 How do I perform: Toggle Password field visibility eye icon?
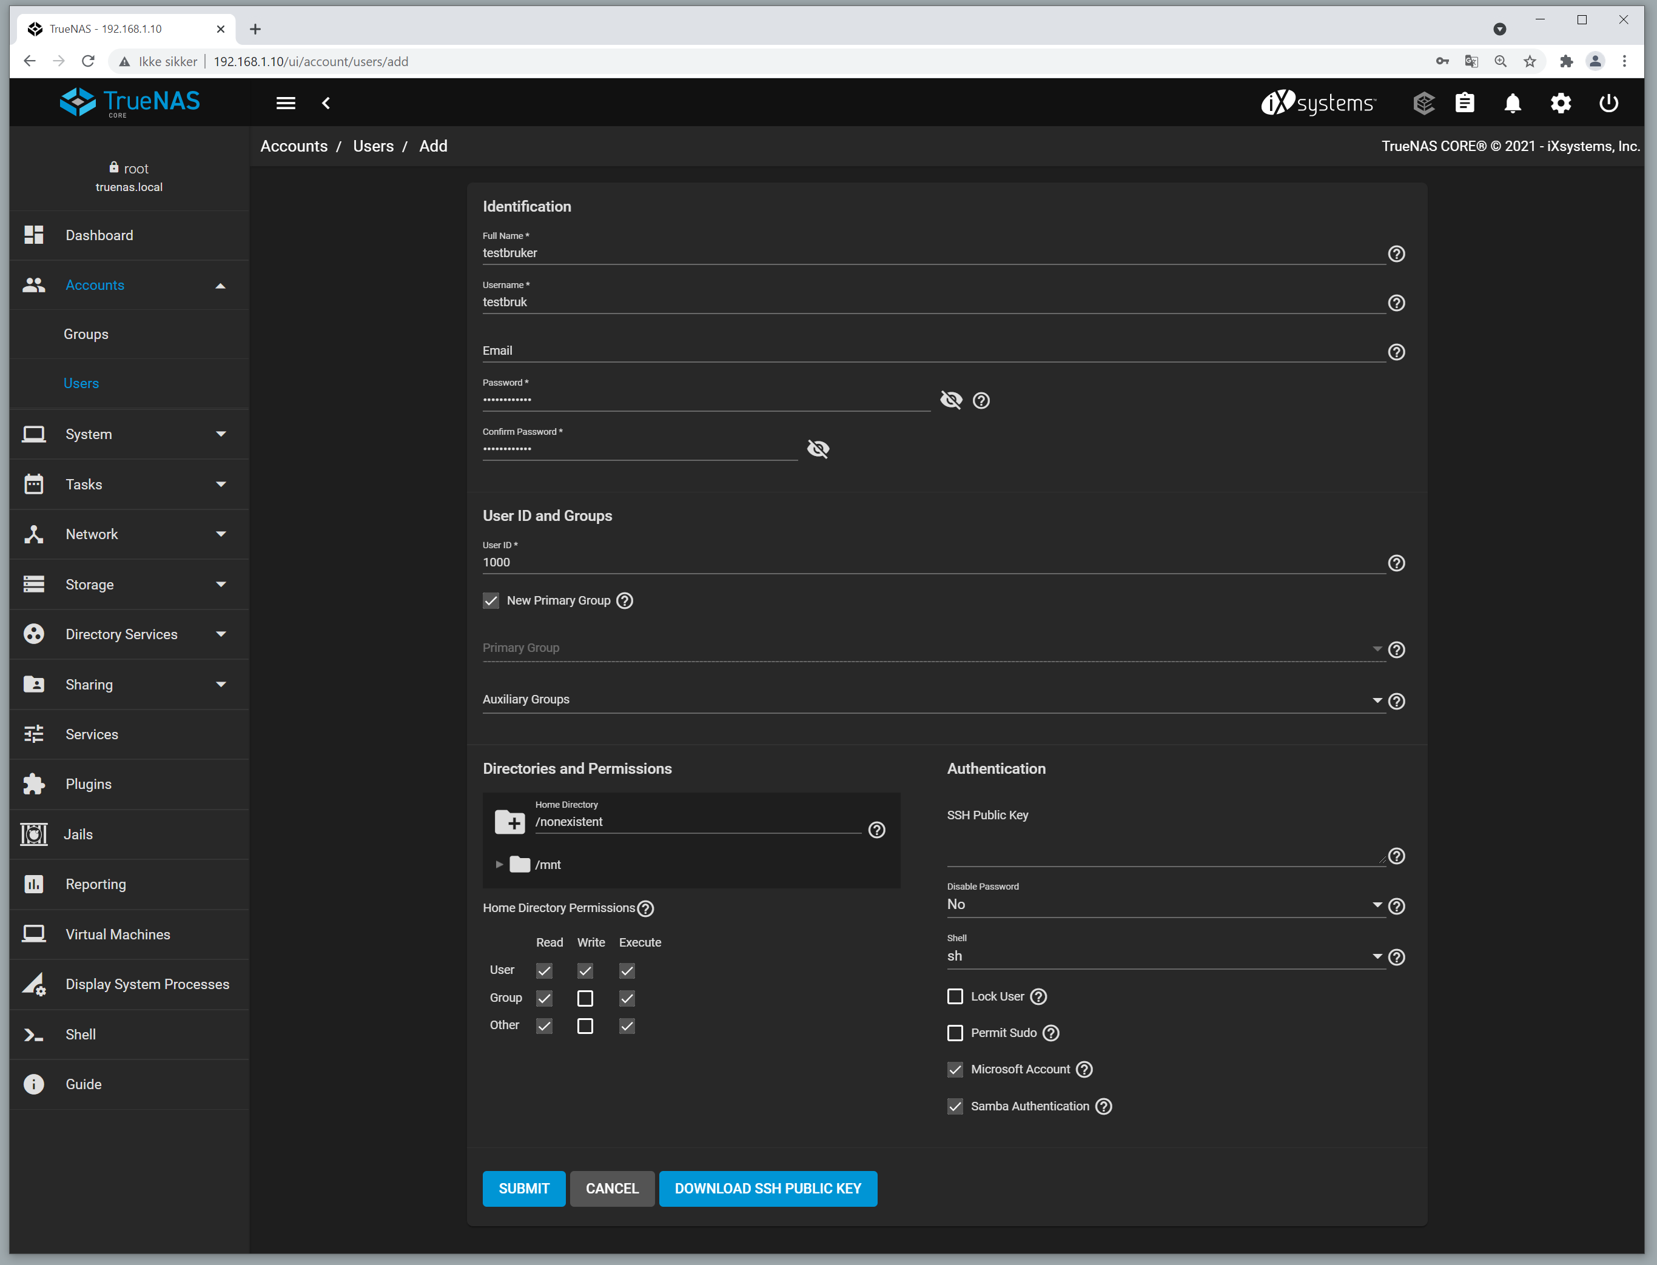951,400
